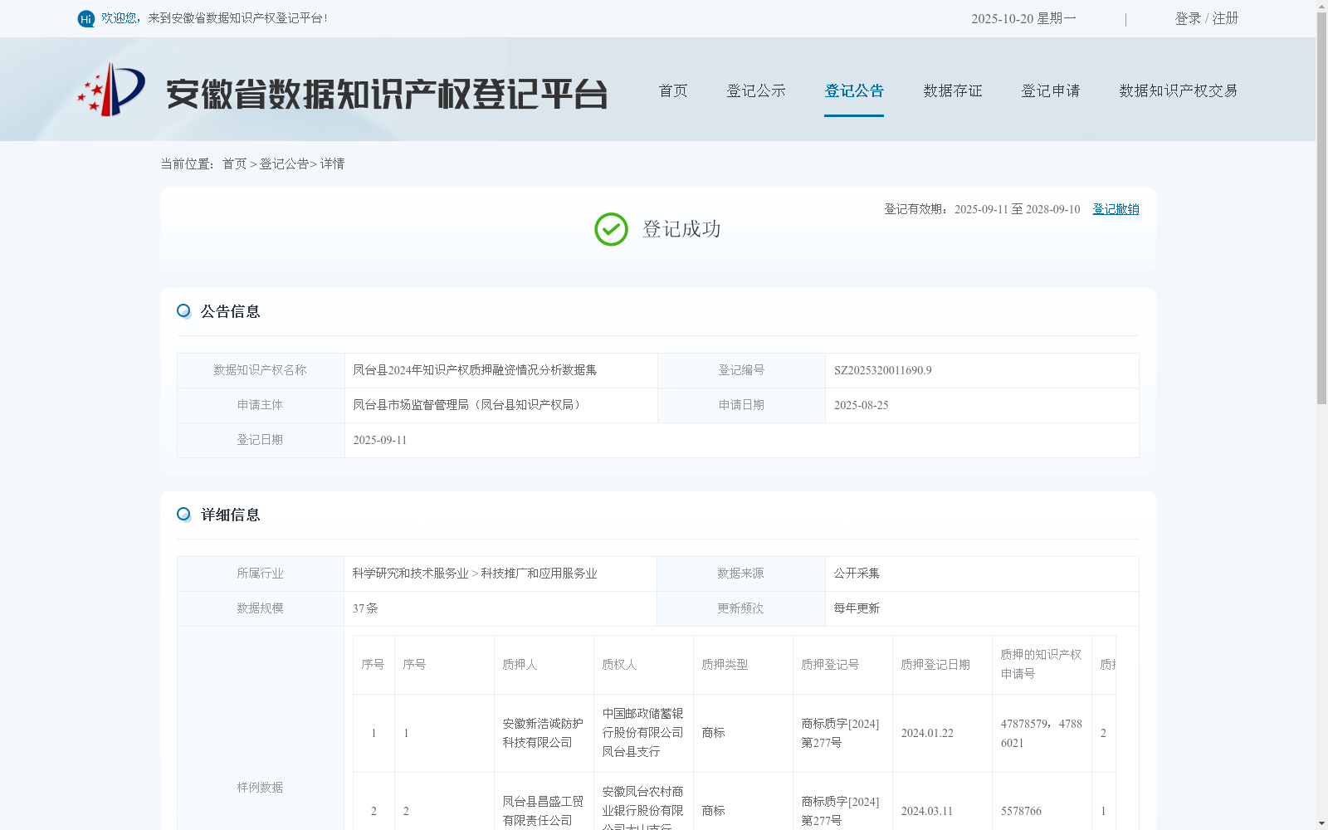Screen dimensions: 1328x830
Task: Click the scrollbar down arrow
Action: tap(1321, 824)
